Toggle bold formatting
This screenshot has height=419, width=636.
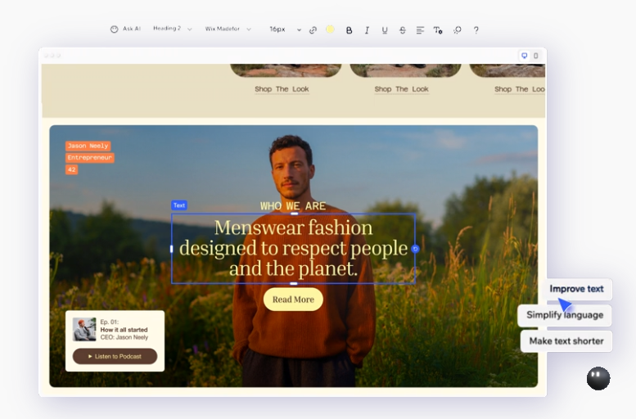(x=349, y=30)
